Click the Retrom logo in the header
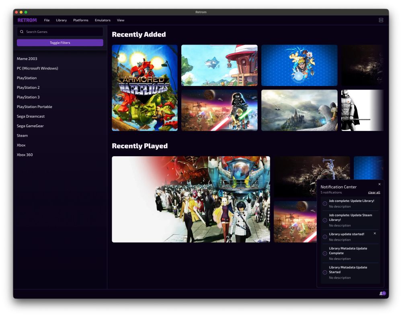 point(27,20)
